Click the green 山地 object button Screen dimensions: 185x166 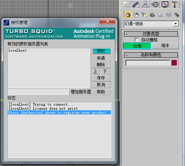pos(137,46)
